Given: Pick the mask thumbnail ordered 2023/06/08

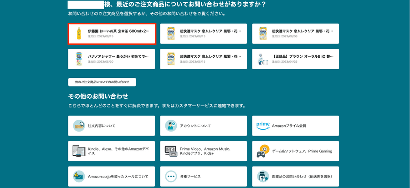Looking at the screenshot, I should click(x=263, y=34).
